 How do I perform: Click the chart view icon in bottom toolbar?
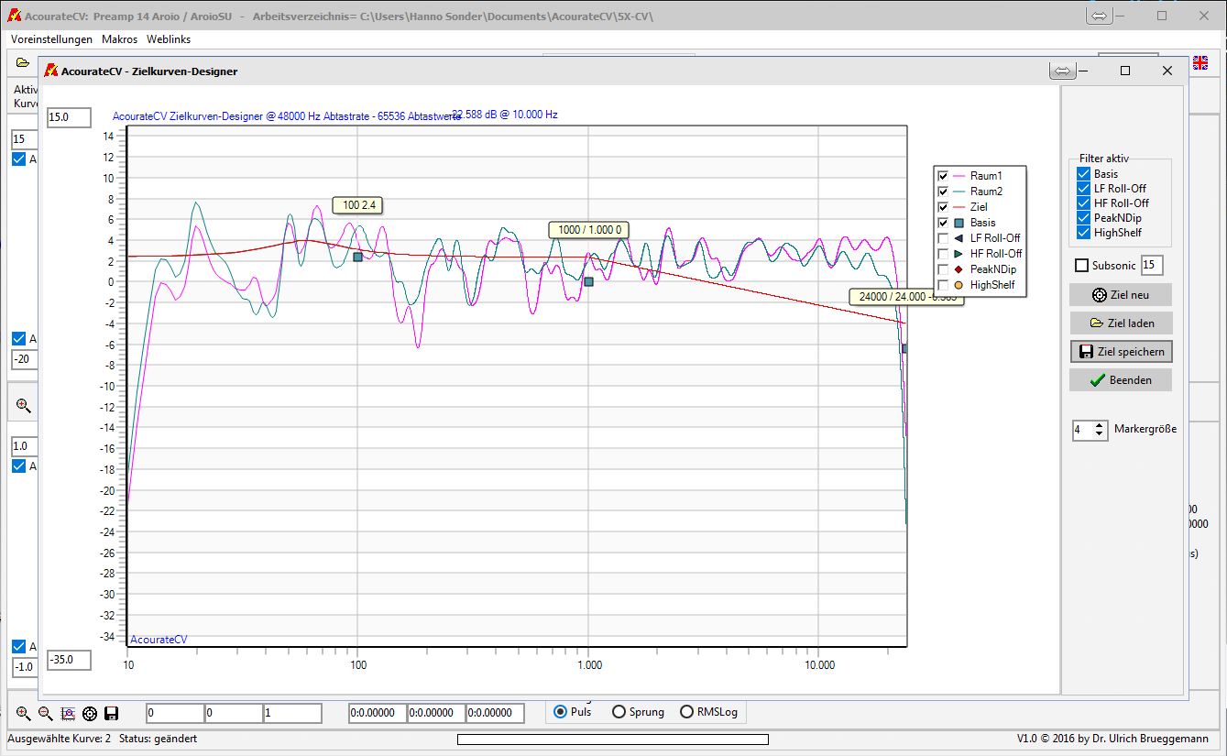68,713
